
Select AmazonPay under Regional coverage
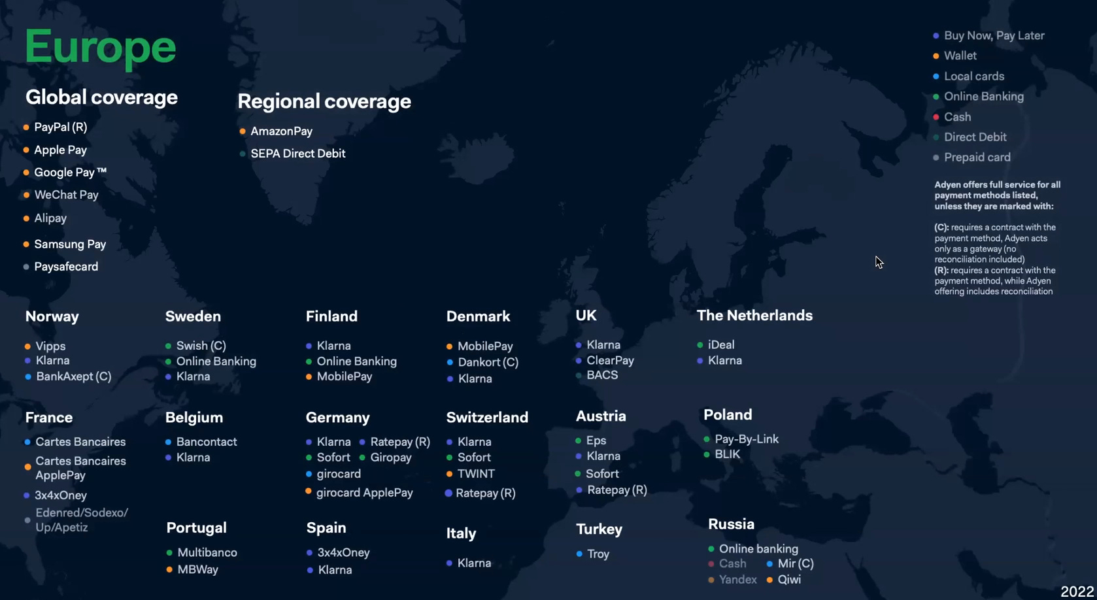(x=281, y=131)
